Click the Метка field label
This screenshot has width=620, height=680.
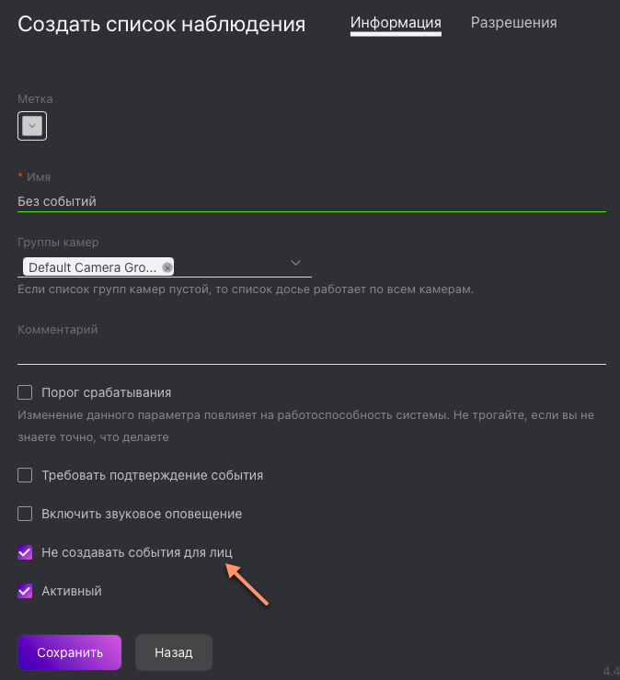point(35,99)
